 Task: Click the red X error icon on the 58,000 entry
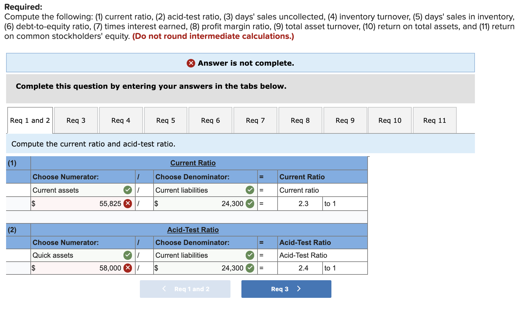click(129, 268)
